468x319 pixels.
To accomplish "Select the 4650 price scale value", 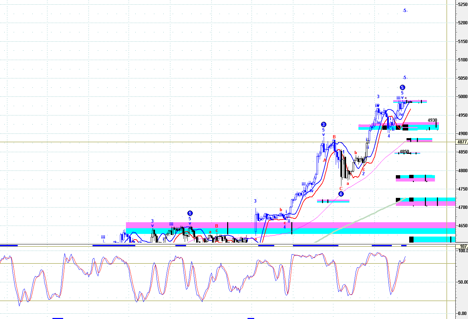I will tap(463, 226).
